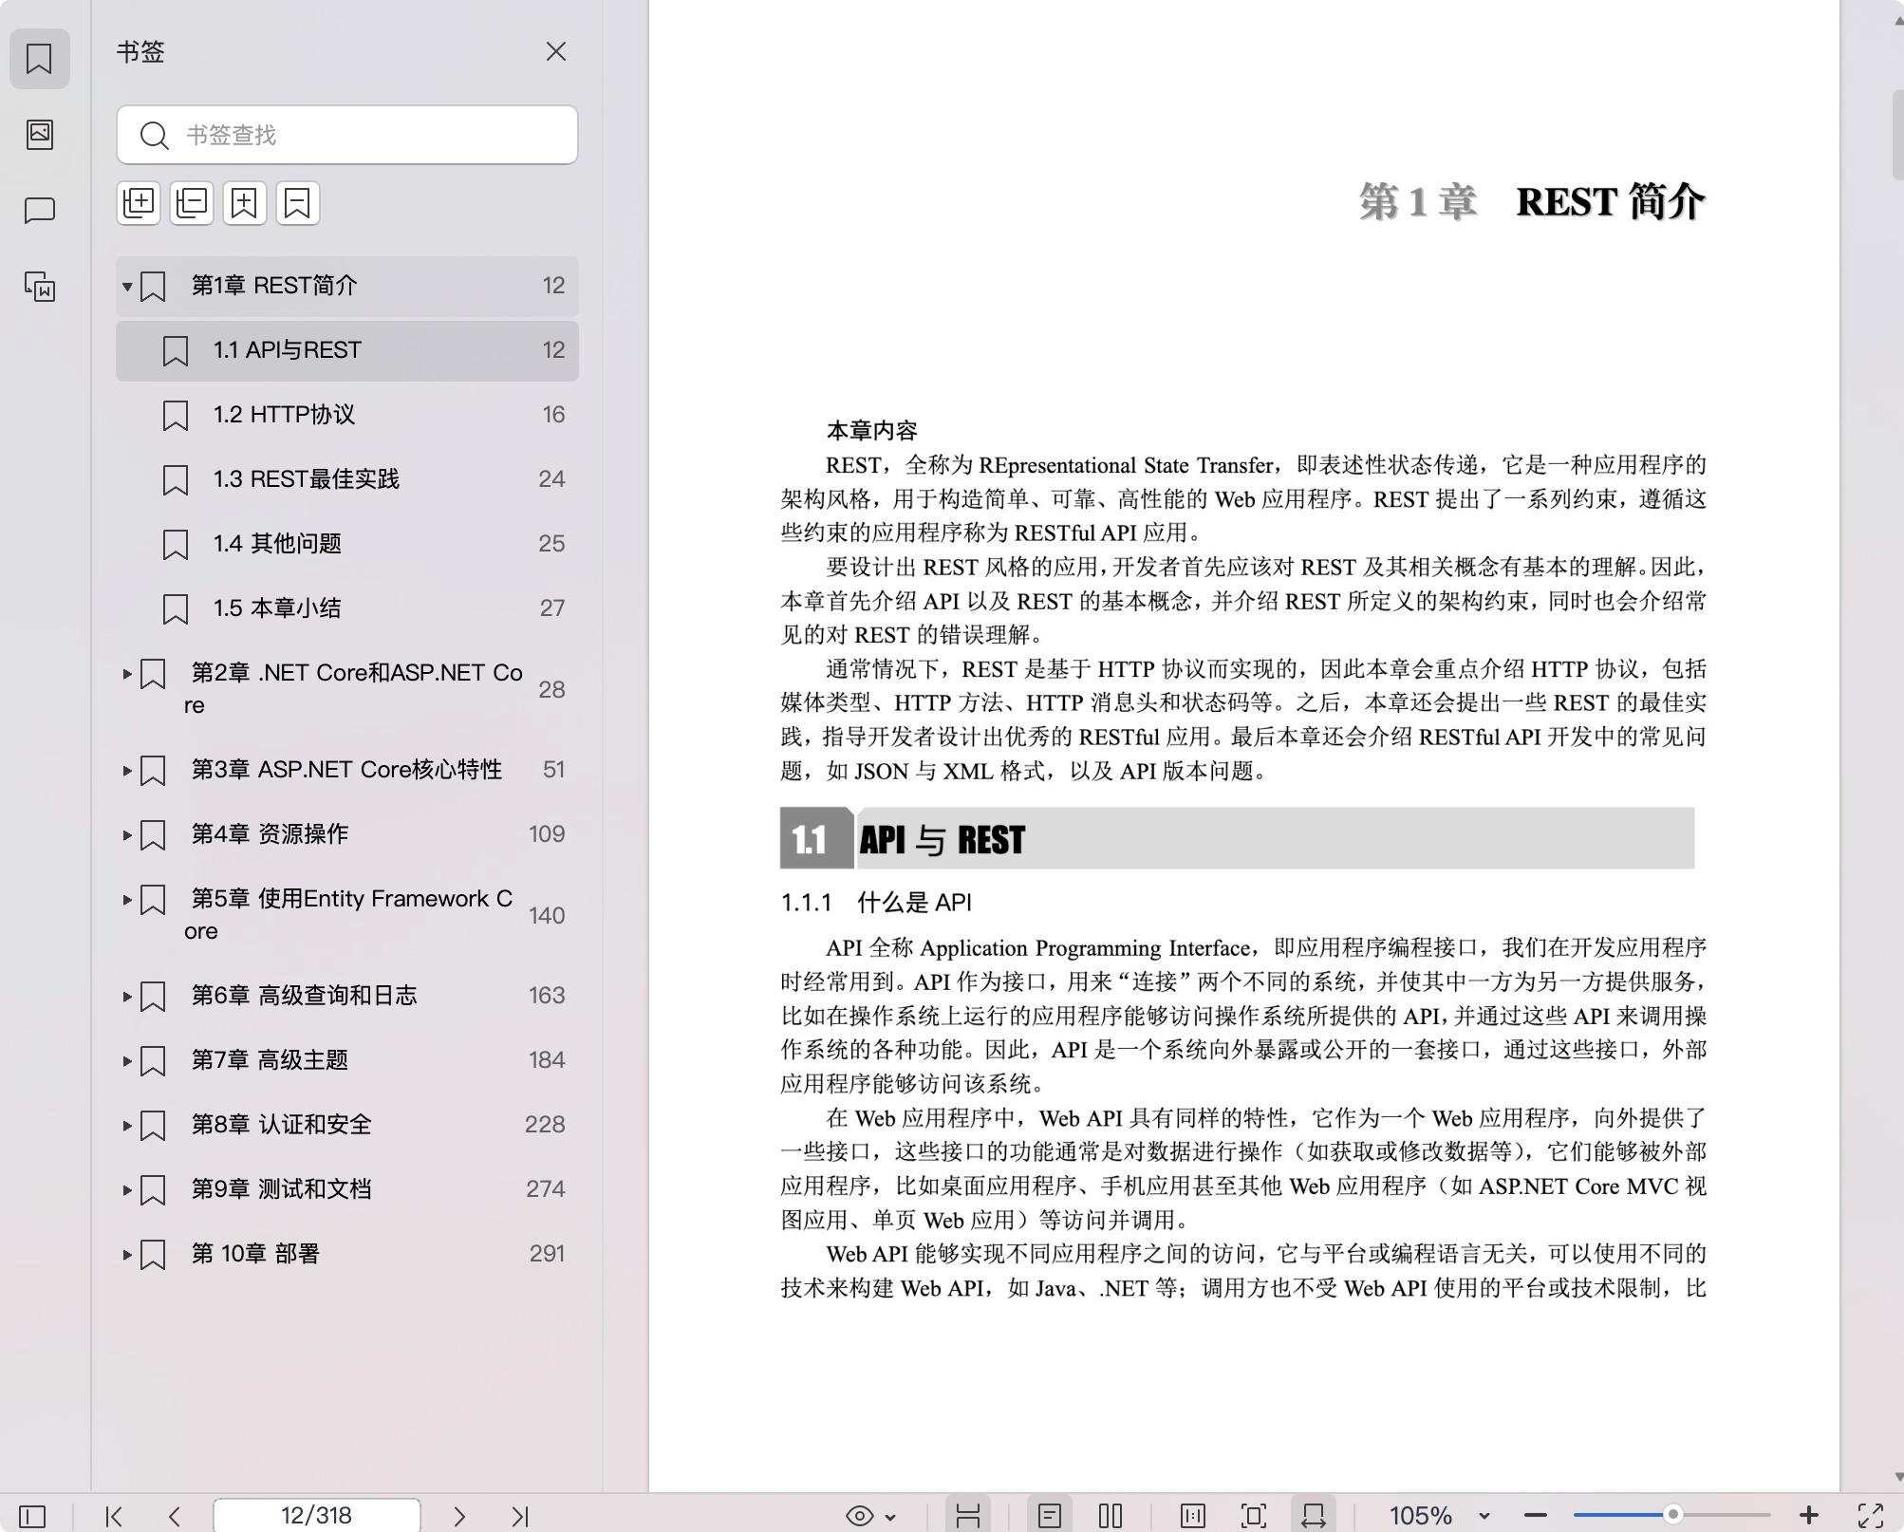
Task: Click the 12/318 page number field
Action: click(x=317, y=1515)
